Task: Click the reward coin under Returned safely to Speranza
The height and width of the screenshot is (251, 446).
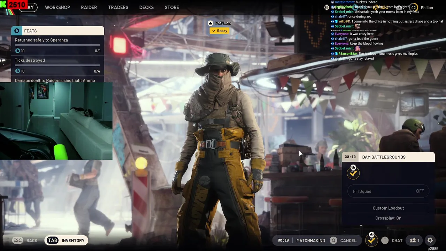Action: coord(17,51)
